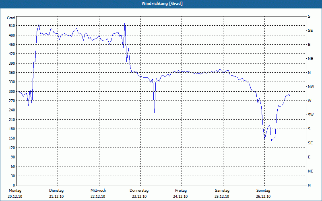Click the "S" compass label above the "SE" label that is level with 480

(309, 16)
